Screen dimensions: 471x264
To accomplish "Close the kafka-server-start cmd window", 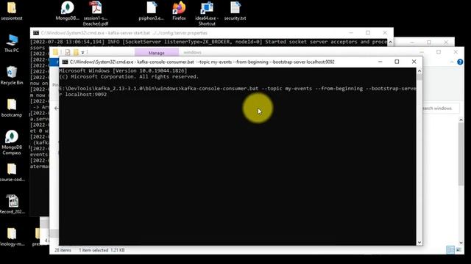I will point(385,32).
